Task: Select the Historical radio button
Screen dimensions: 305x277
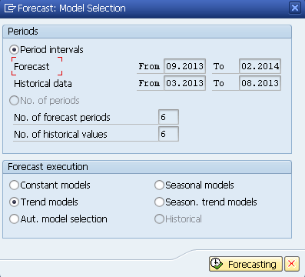Action: coord(159,219)
